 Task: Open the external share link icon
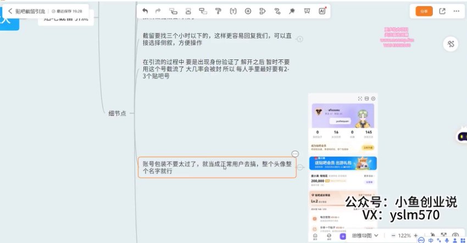point(443,11)
